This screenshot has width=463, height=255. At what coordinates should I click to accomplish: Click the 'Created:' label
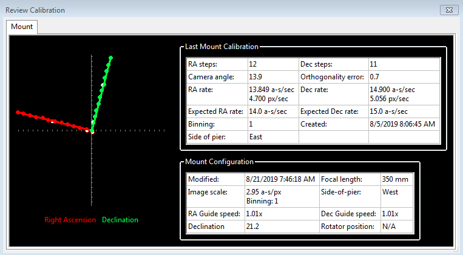pos(314,124)
